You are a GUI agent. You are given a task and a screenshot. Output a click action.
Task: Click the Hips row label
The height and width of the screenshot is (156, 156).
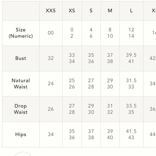pyautogui.click(x=21, y=134)
